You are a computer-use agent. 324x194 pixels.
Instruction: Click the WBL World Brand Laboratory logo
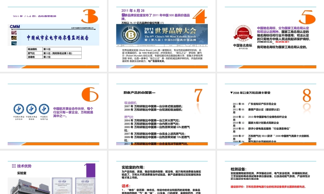tap(131, 35)
